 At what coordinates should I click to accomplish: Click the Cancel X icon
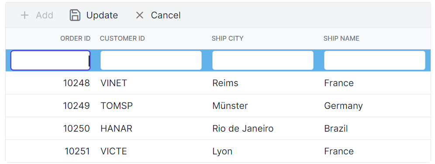(140, 15)
